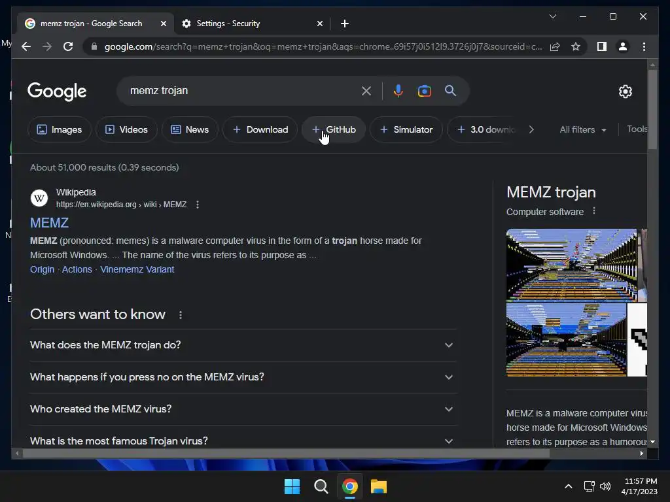This screenshot has height=502, width=670.
Task: Open the Windows Start menu
Action: pos(292,486)
